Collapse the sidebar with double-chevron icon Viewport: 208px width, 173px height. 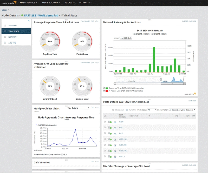click(x=29, y=21)
